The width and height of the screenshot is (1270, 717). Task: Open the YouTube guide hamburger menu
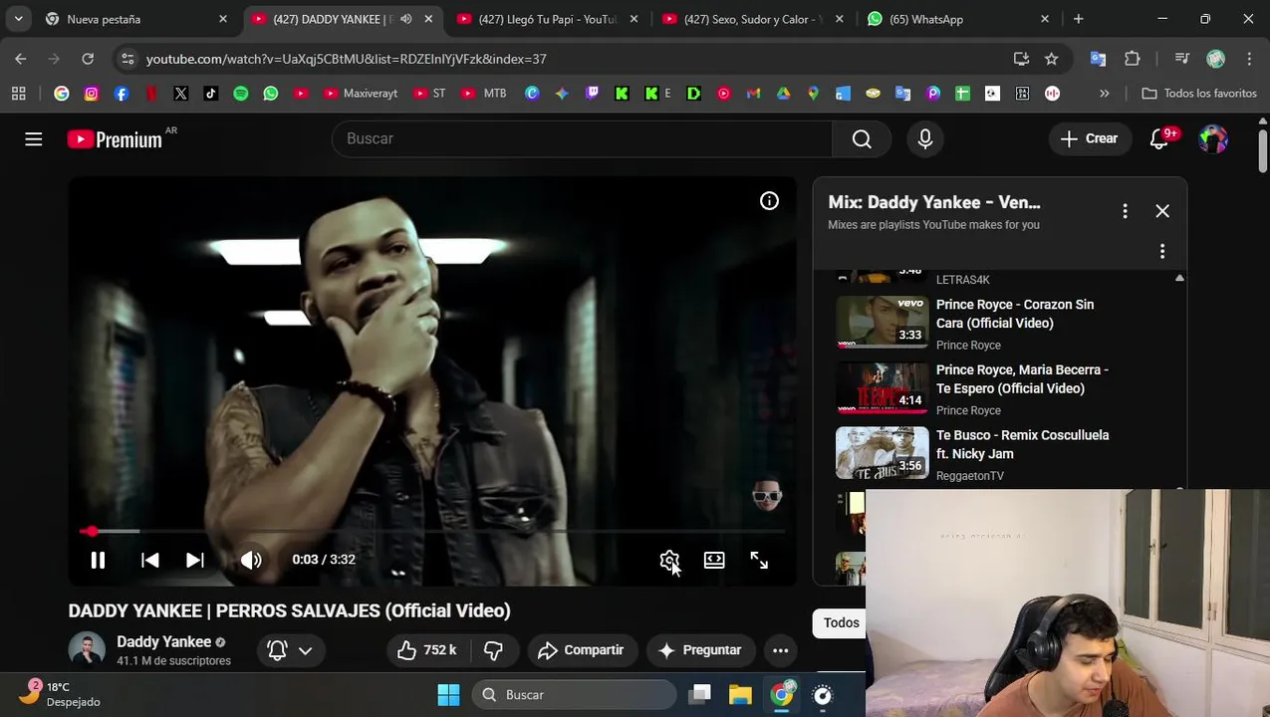tap(34, 139)
